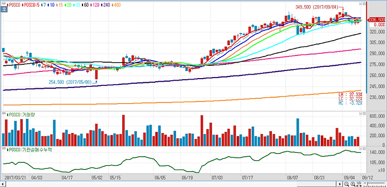Viewport: 387px width, 187px height.
Task: Click the 275,000 price axis label
Action: tap(377, 65)
